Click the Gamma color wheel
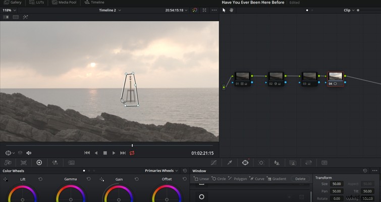381x202 pixels. (x=71, y=194)
